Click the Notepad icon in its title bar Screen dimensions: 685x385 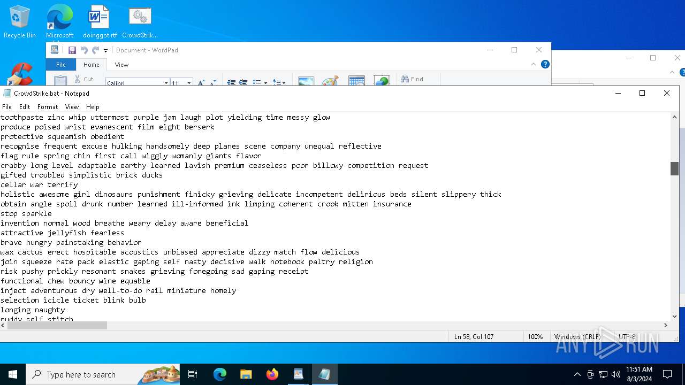[7, 93]
